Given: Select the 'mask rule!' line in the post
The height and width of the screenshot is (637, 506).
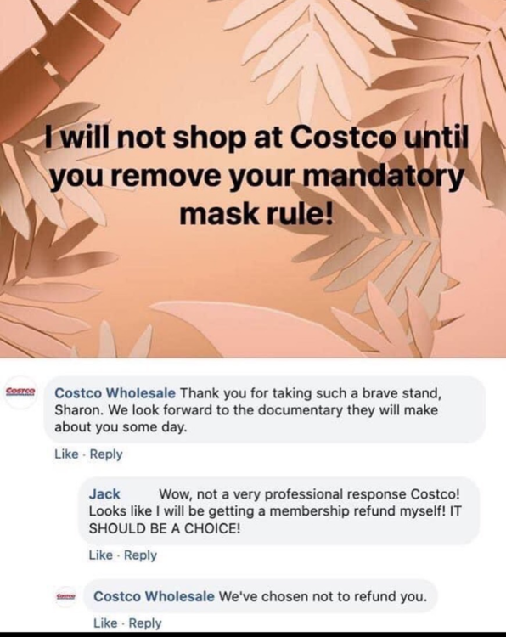Looking at the screenshot, I should [x=256, y=214].
